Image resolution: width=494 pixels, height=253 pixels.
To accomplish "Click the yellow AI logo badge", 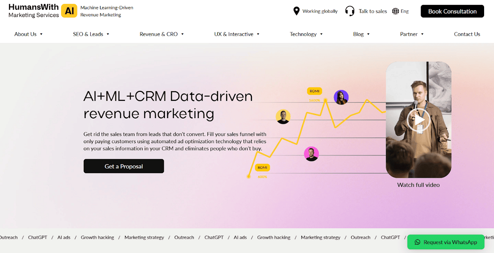I will pyautogui.click(x=69, y=11).
